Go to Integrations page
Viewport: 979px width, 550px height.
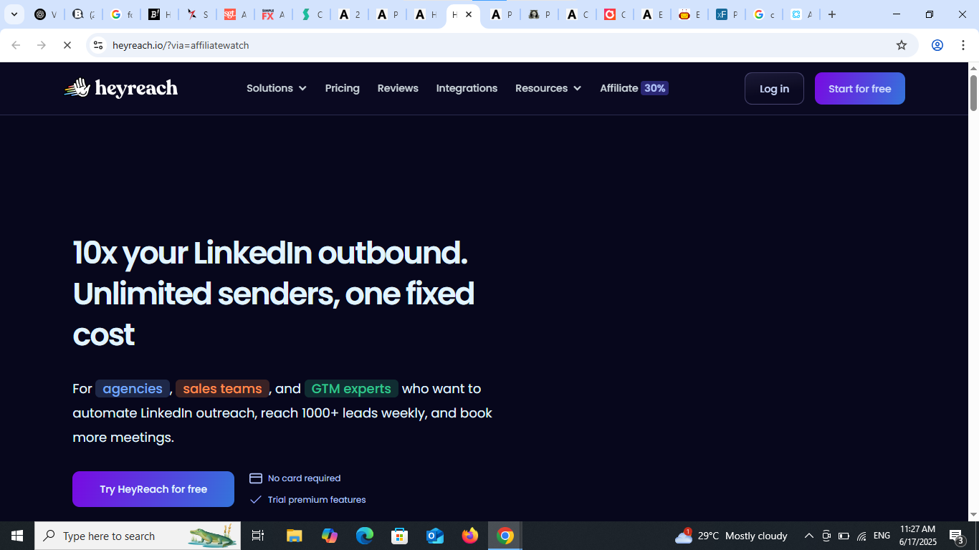467,88
